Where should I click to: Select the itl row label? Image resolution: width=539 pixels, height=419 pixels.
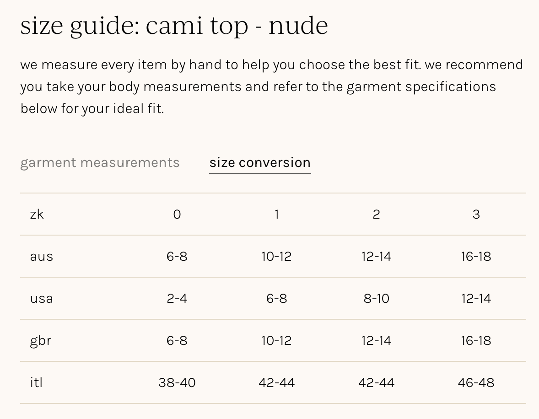[36, 382]
